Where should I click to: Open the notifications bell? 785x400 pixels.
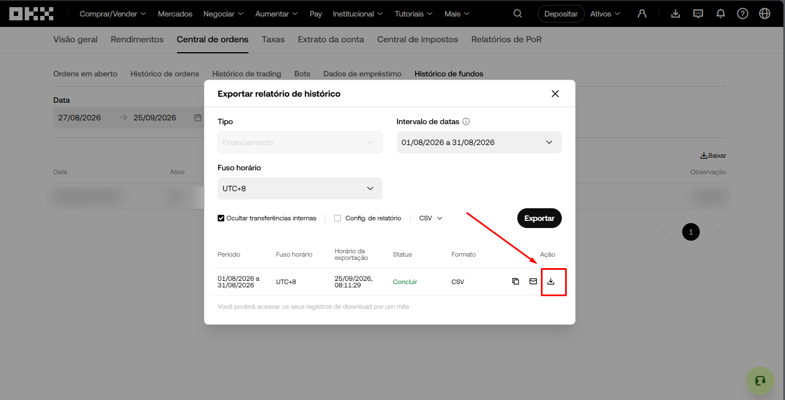721,14
